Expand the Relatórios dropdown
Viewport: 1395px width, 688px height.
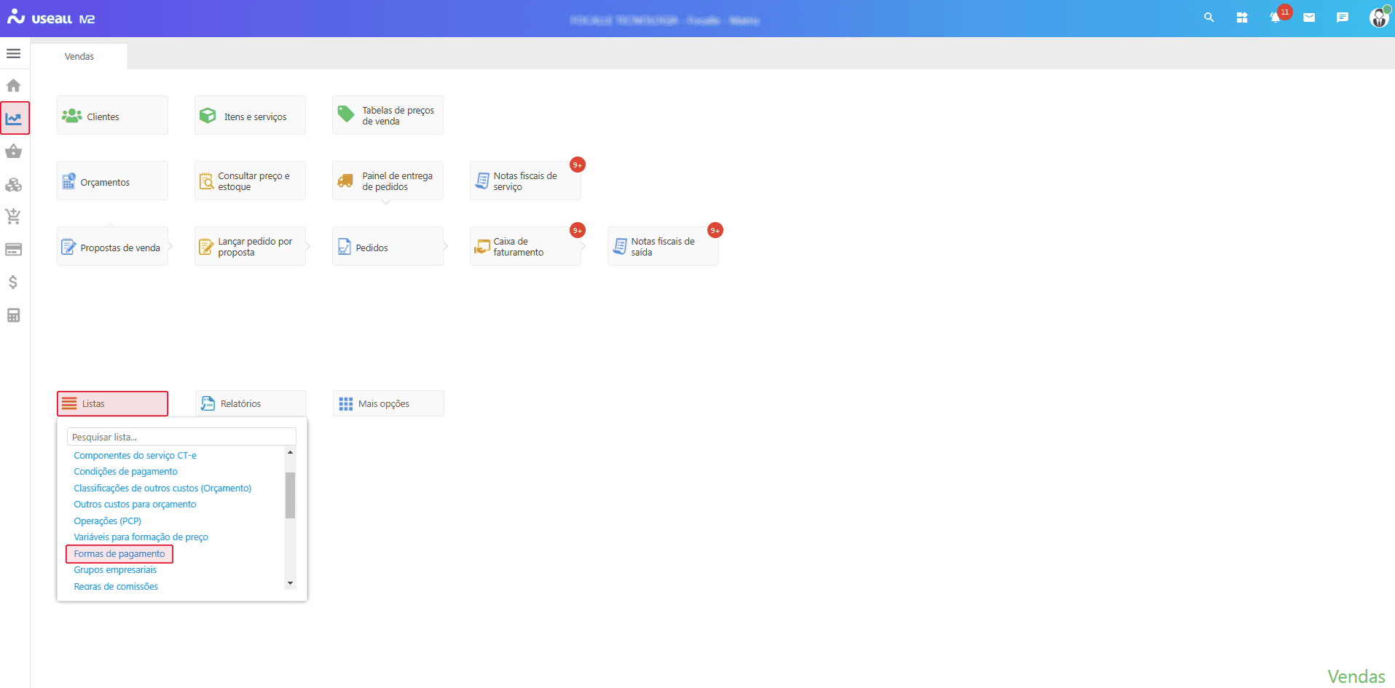coord(250,403)
